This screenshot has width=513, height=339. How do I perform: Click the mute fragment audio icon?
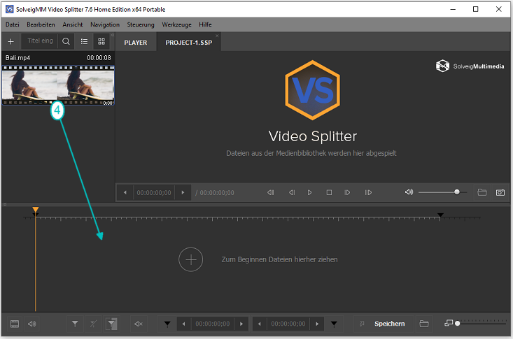coord(139,324)
